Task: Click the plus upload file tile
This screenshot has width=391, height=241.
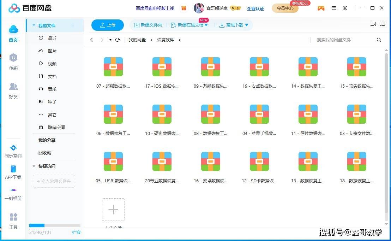Action: [x=113, y=210]
